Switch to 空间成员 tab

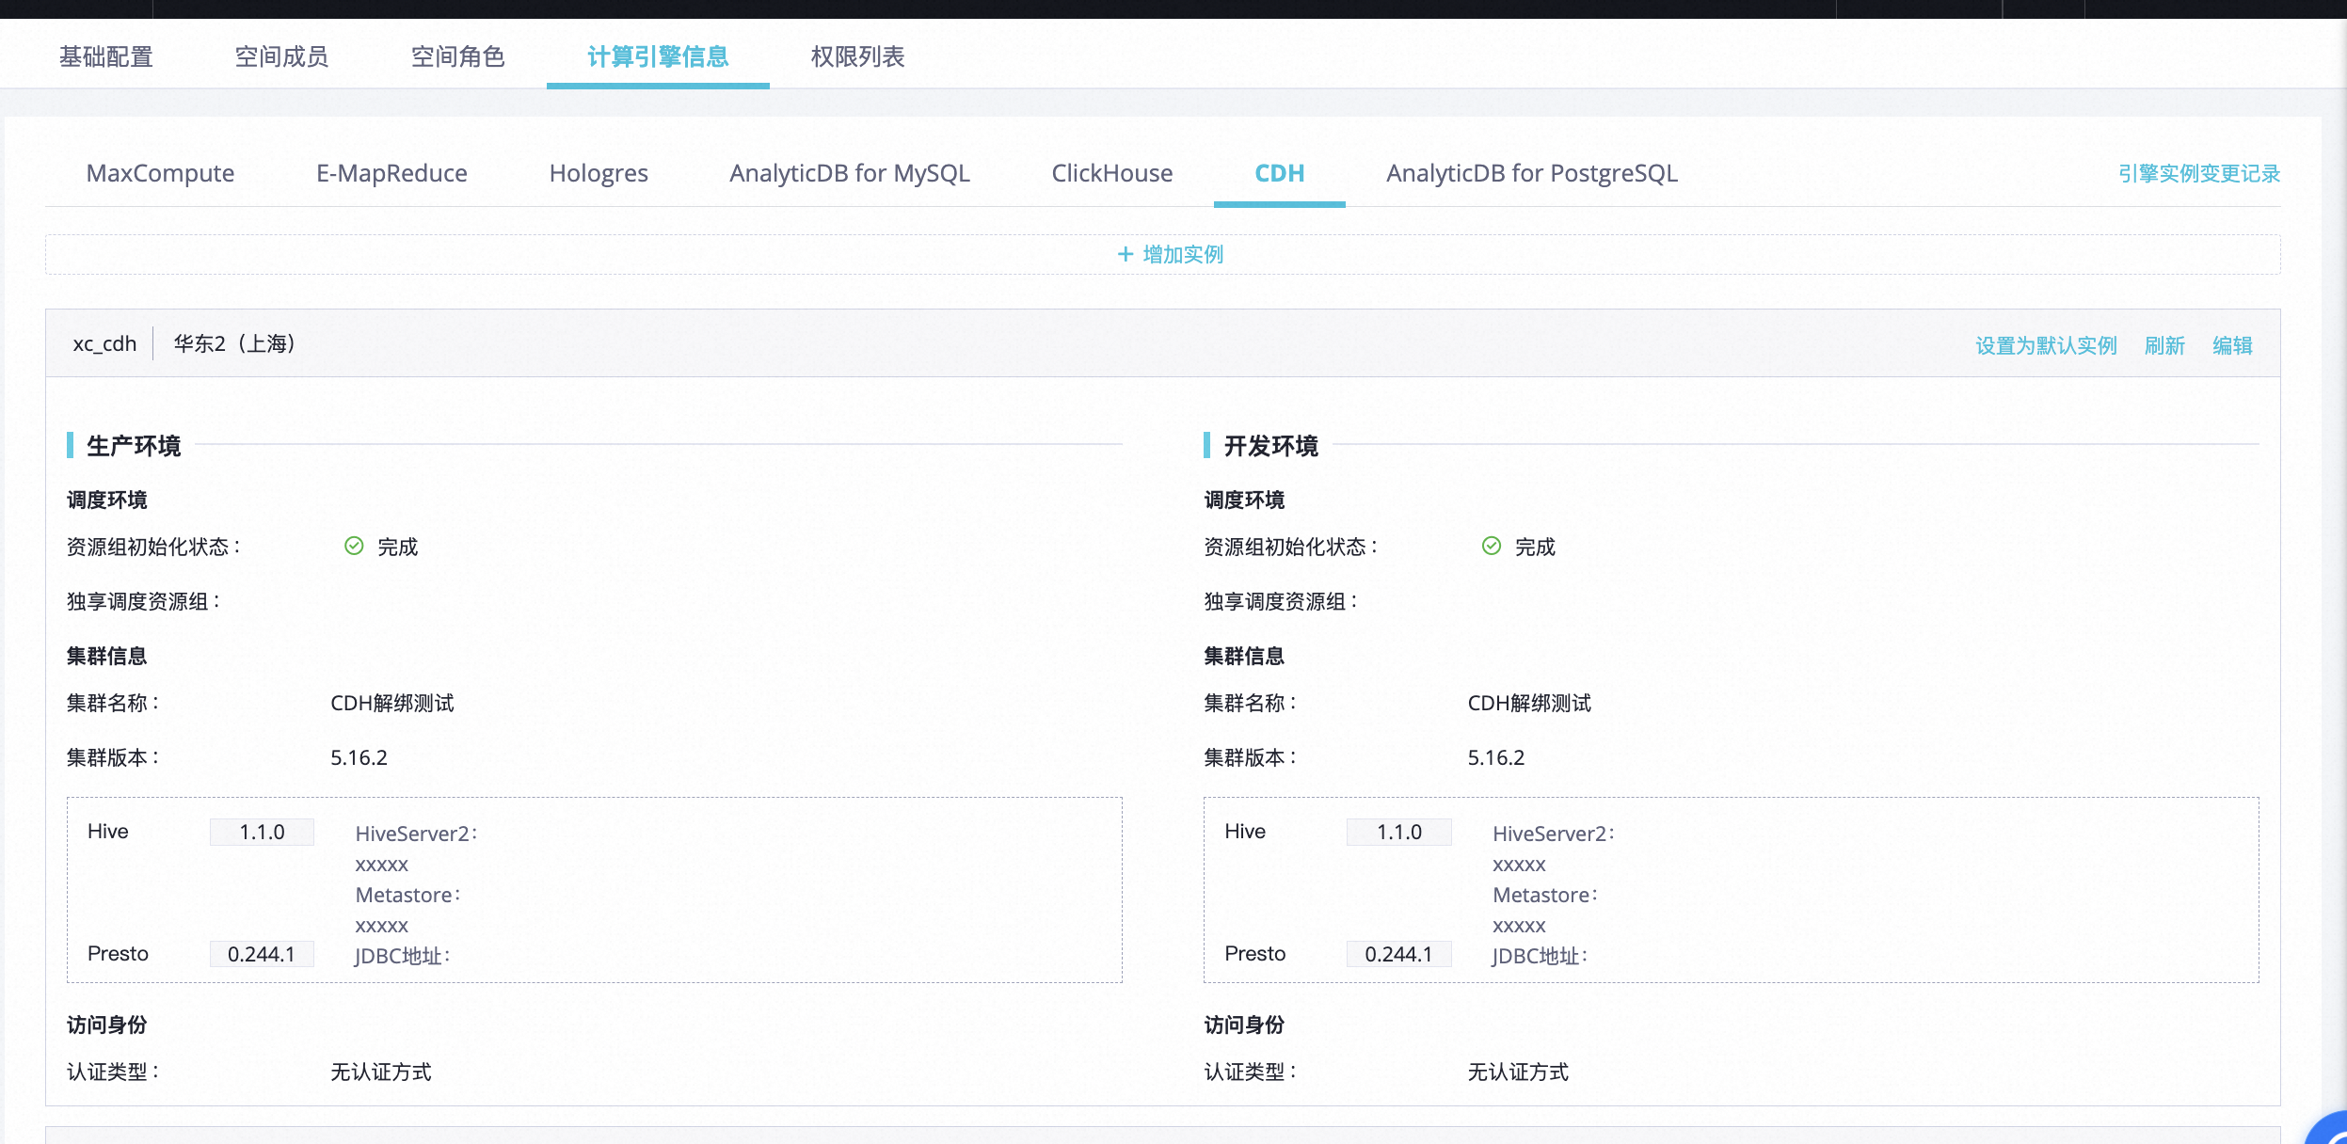point(281,56)
